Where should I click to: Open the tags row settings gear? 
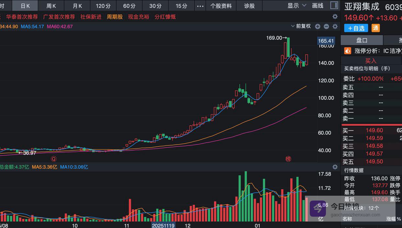pyautogui.click(x=335, y=16)
